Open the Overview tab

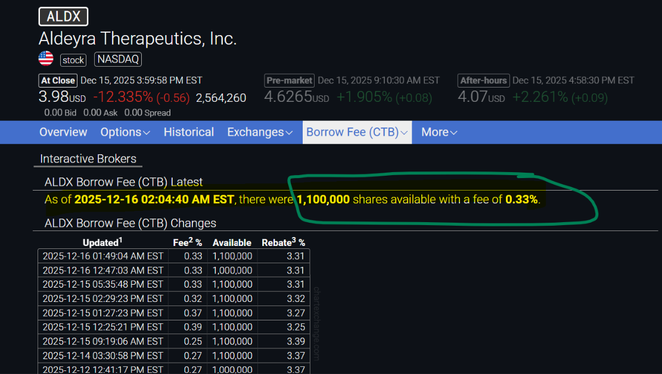63,132
